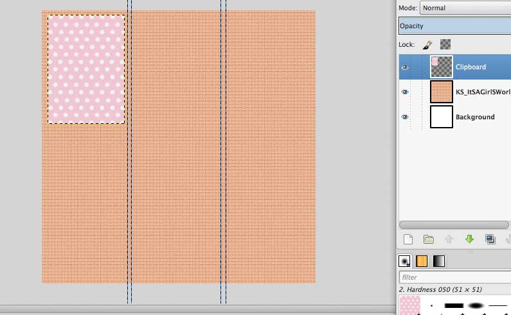Create a new layer with the page icon
This screenshot has width=511, height=315.
point(408,239)
